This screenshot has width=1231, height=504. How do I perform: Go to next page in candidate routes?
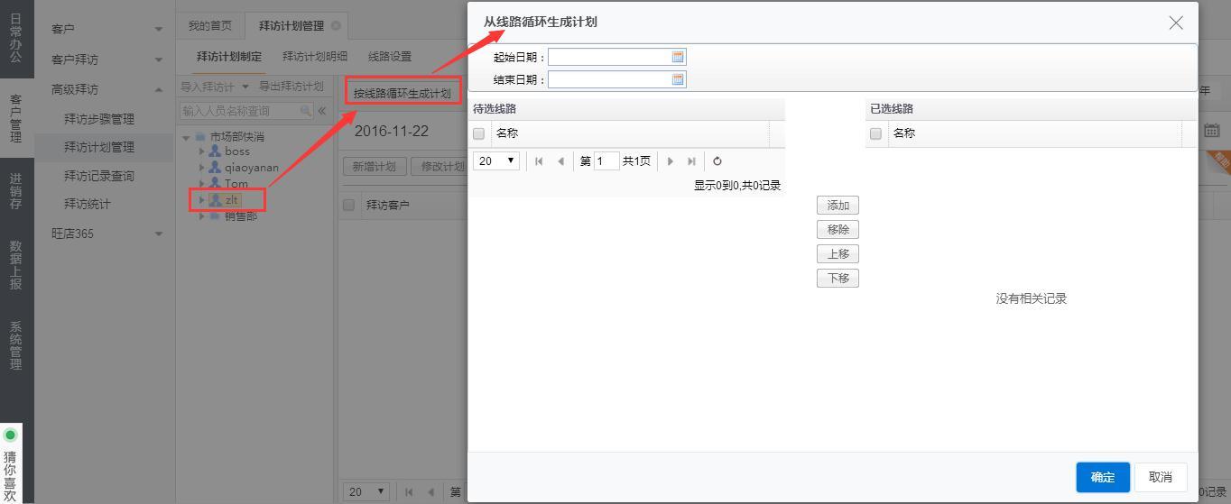tap(671, 161)
